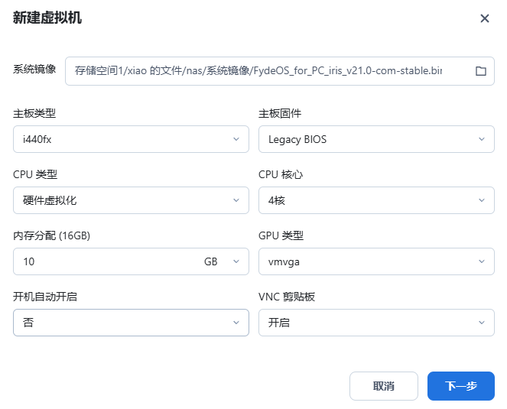Image resolution: width=507 pixels, height=409 pixels.
Task: Click the GPU 类型 label
Action: [x=281, y=235]
